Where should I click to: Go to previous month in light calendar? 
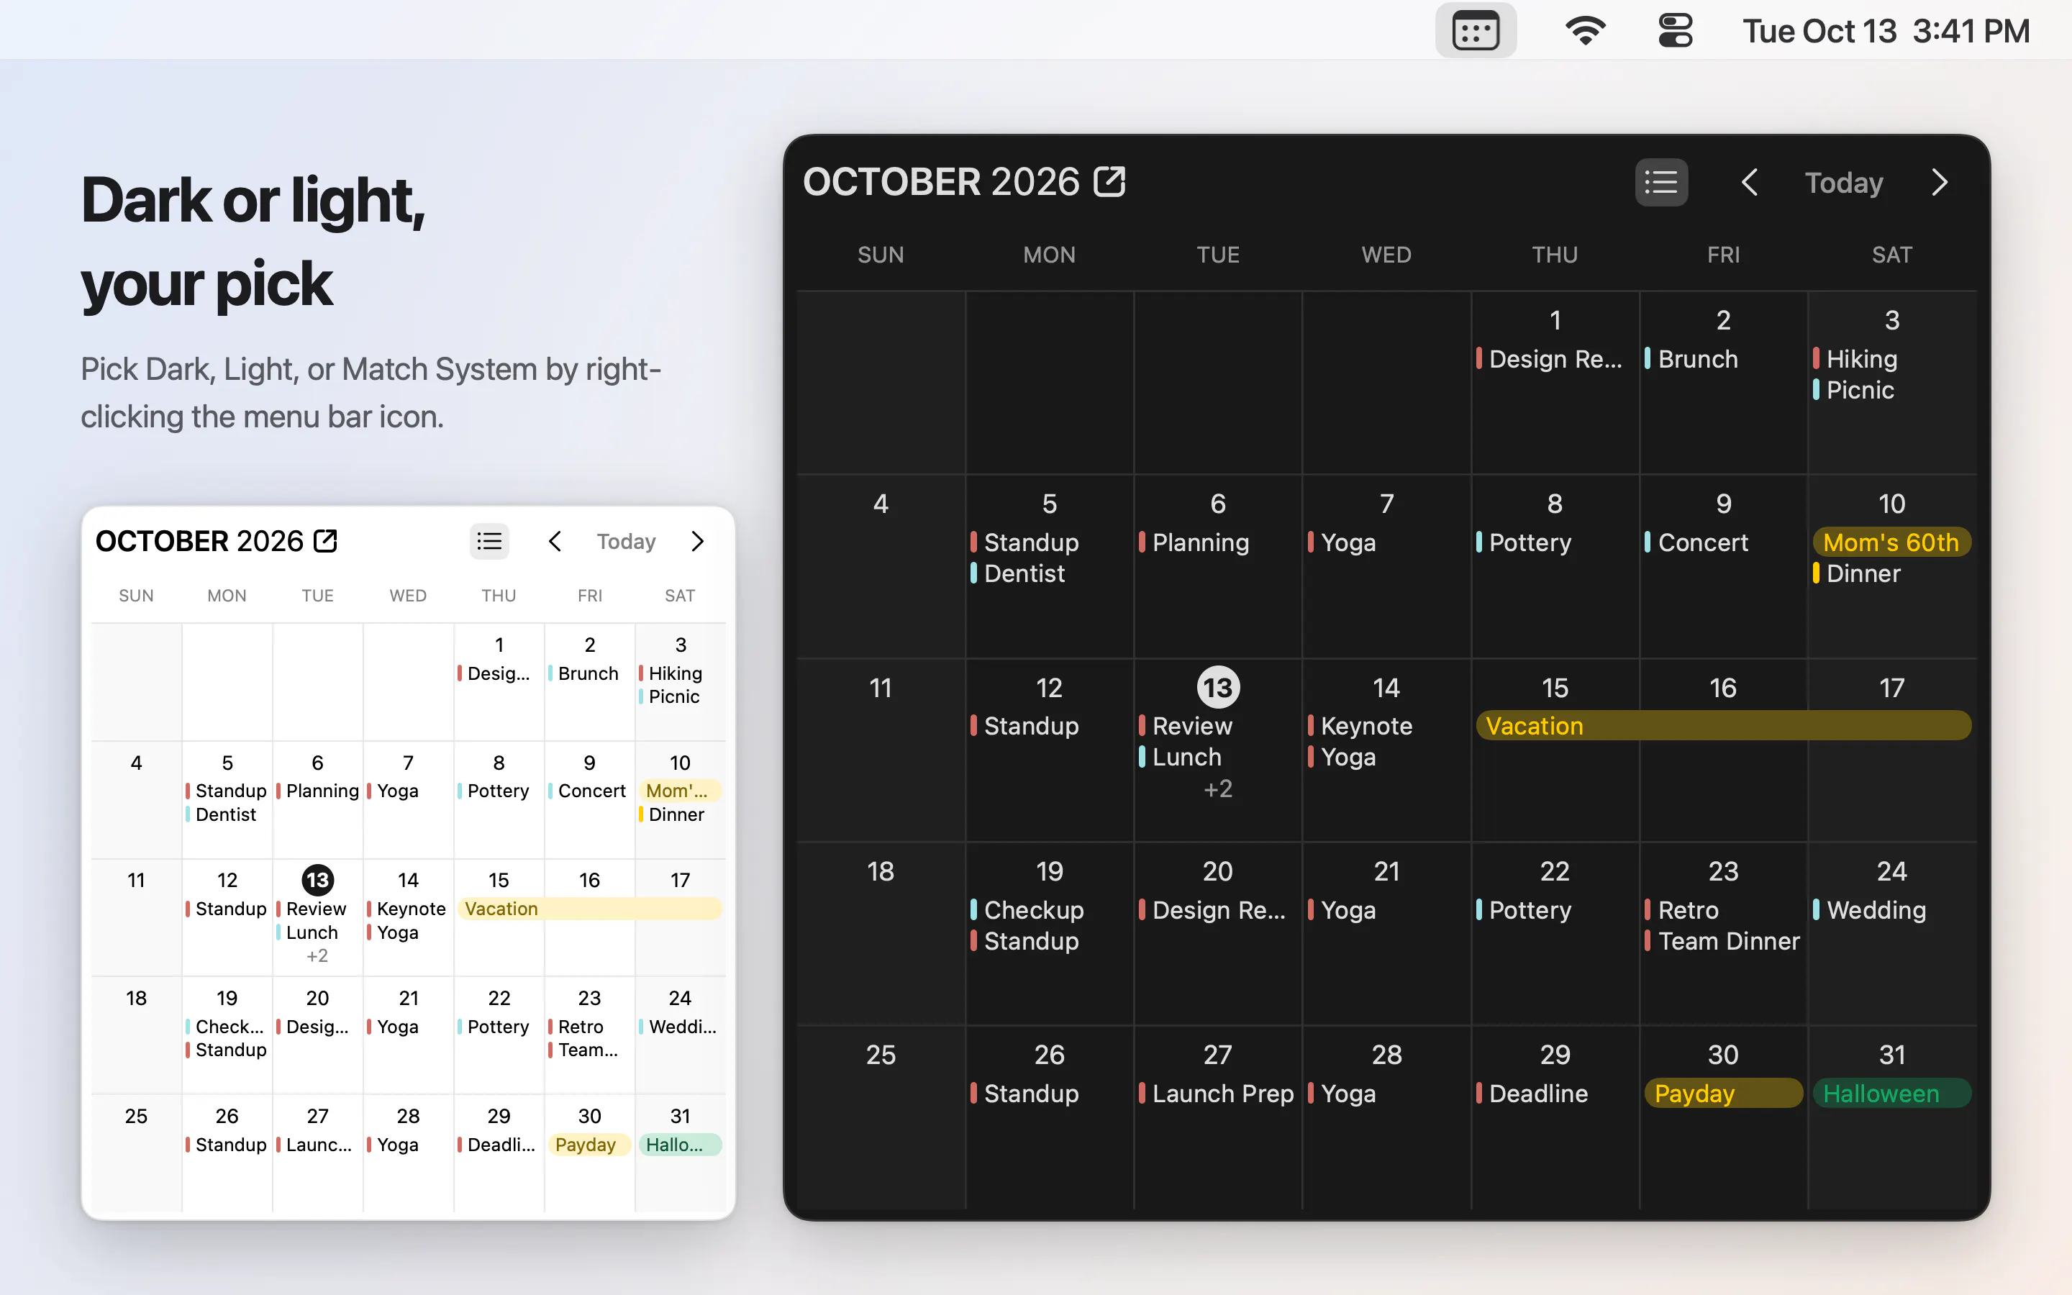click(x=555, y=541)
